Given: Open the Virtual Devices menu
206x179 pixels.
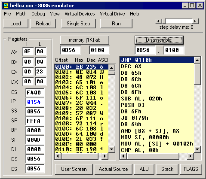Looking at the screenshot, I should [x=80, y=14].
